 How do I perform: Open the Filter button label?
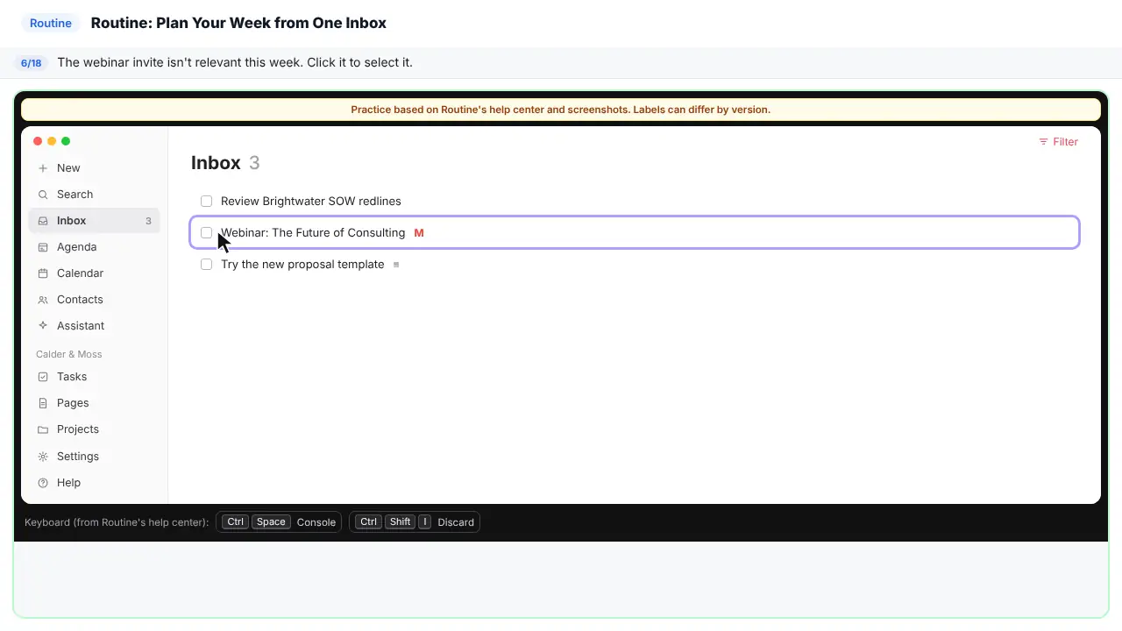pyautogui.click(x=1066, y=142)
